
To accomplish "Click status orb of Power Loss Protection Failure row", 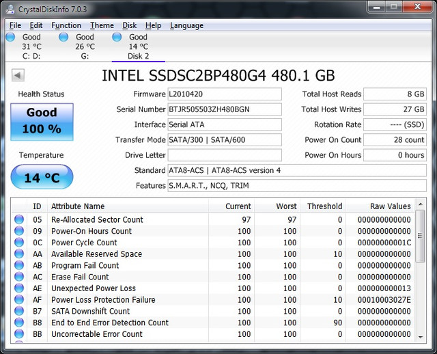I will [x=19, y=299].
